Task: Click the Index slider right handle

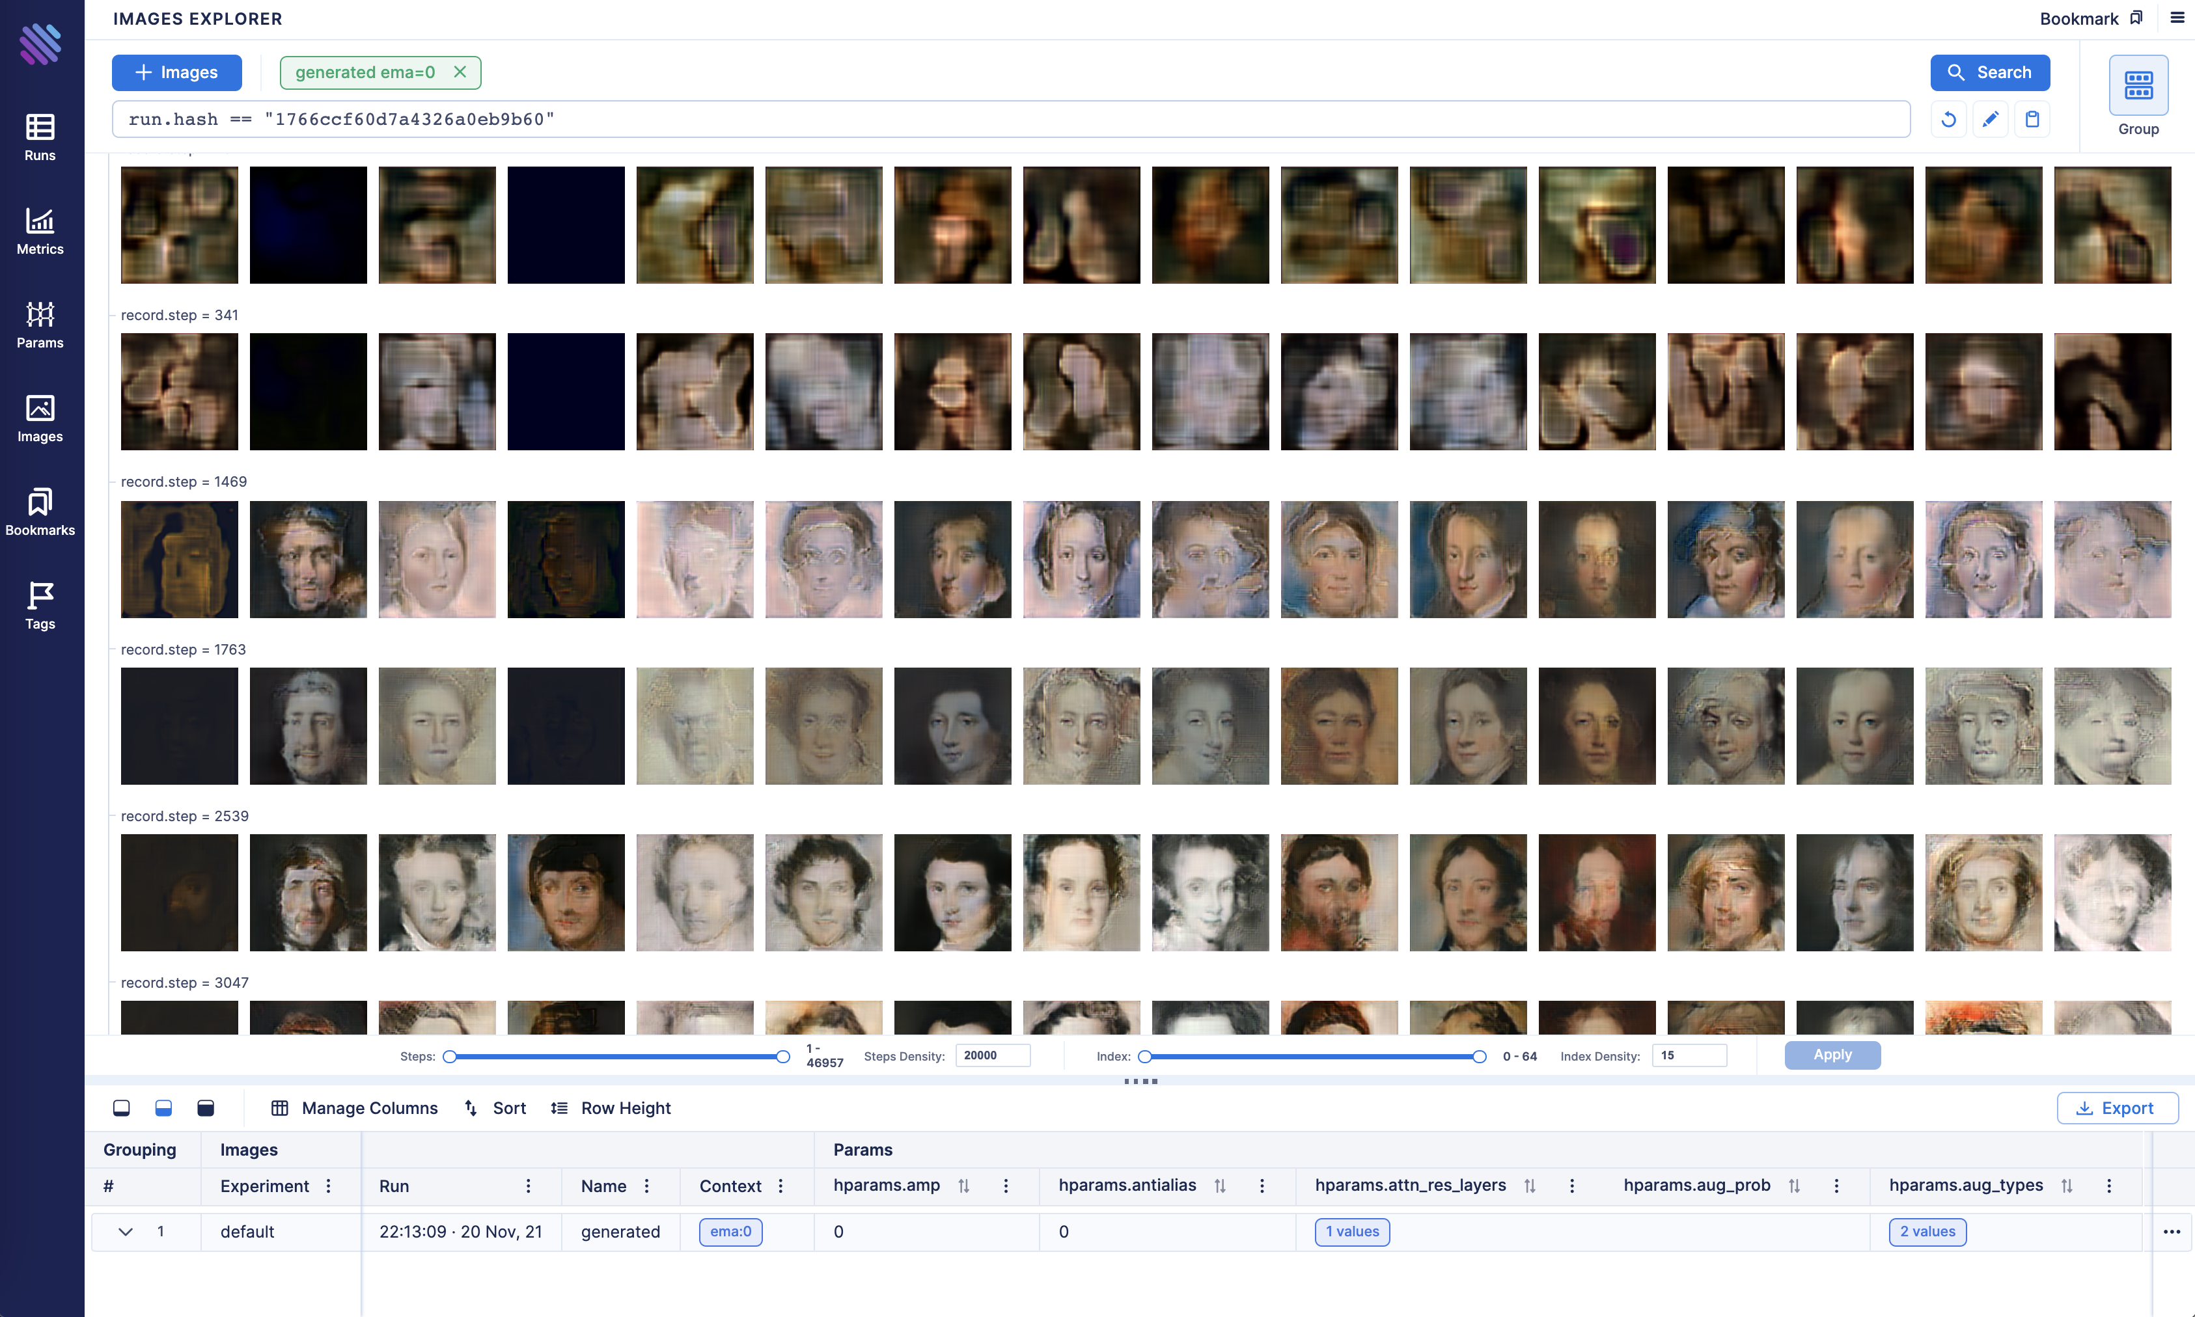Action: (1480, 1056)
